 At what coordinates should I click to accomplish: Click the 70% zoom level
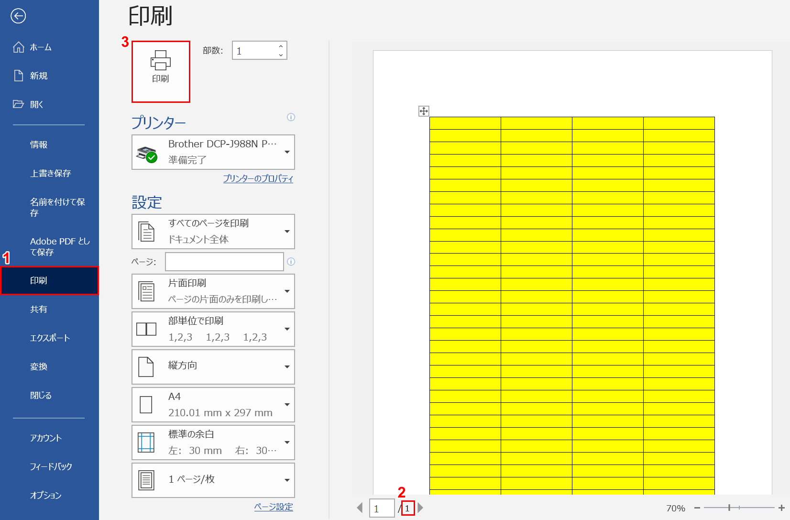coord(676,508)
